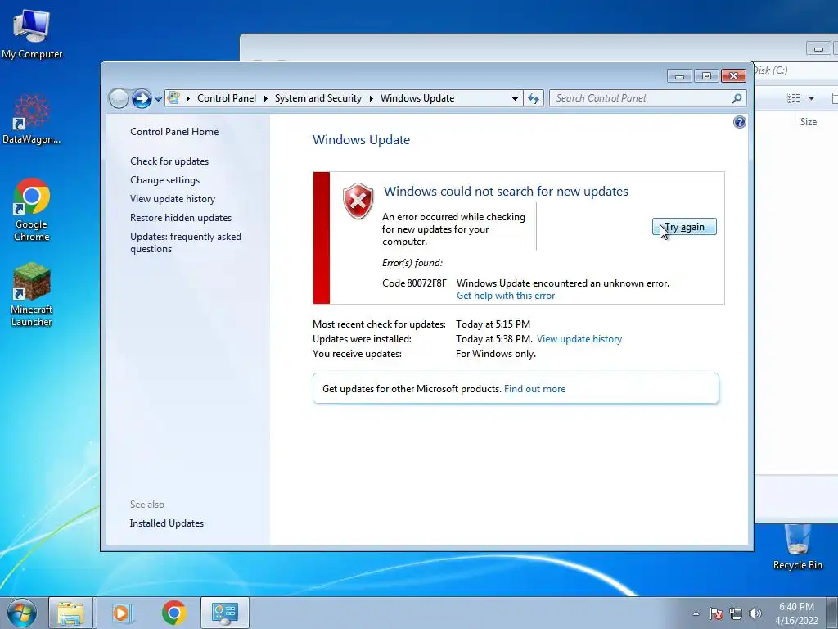
Task: Expand arrow after System and Security breadcrumb
Action: click(x=371, y=98)
